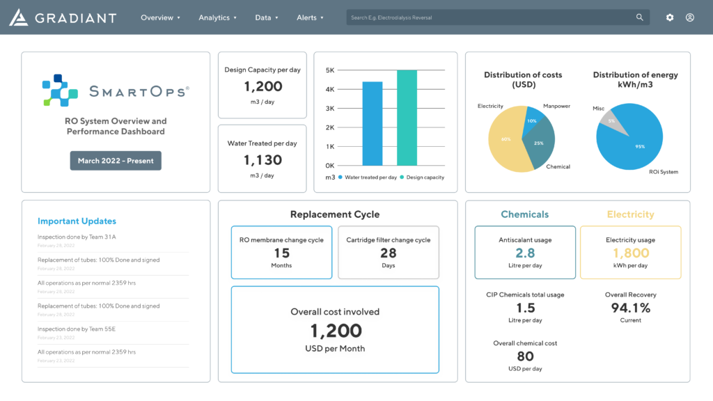713x401 pixels.
Task: Click the Gradiant logo in header
Action: (63, 17)
